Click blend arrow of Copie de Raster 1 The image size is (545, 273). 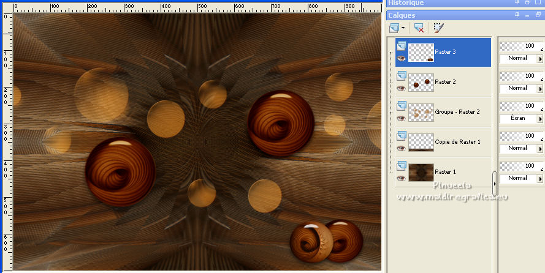541,149
